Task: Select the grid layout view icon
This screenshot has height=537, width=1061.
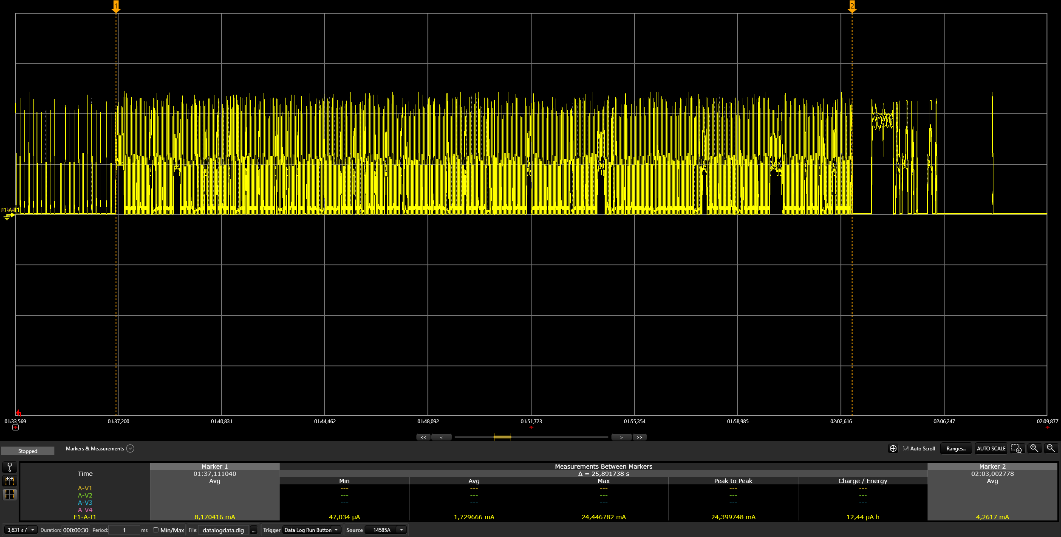Action: [9, 495]
